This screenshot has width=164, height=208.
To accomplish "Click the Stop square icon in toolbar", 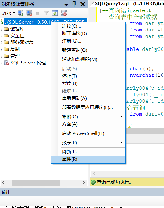I will coord(38,13).
